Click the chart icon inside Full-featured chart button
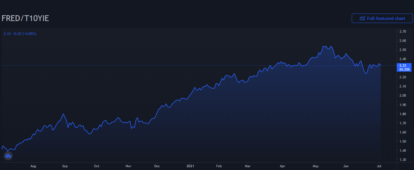The width and height of the screenshot is (414, 170). click(x=362, y=18)
